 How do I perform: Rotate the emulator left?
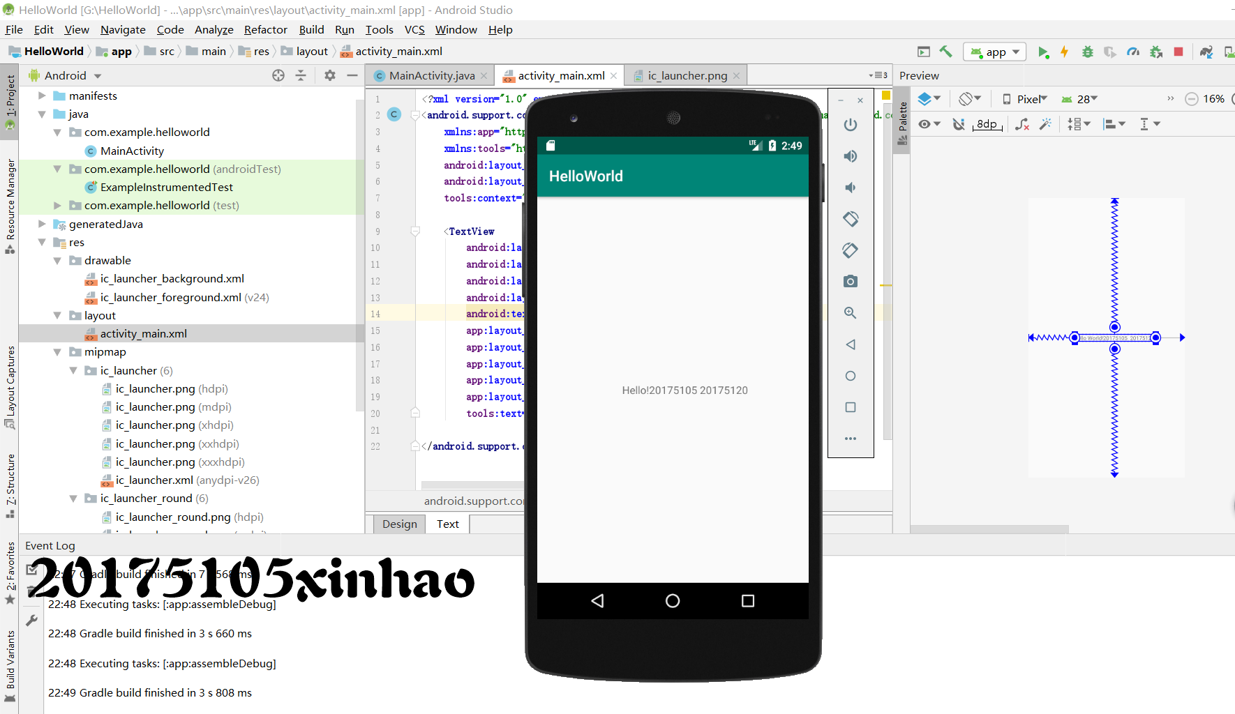click(x=850, y=219)
